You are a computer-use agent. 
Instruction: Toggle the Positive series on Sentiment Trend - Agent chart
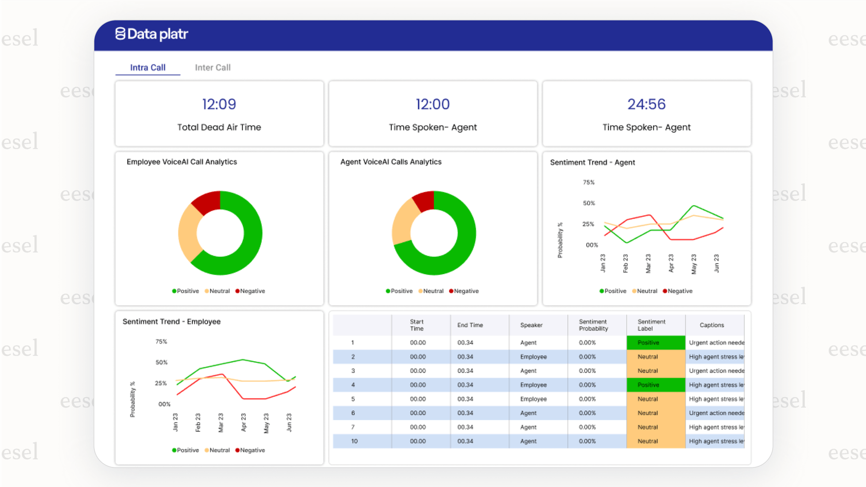(x=602, y=291)
